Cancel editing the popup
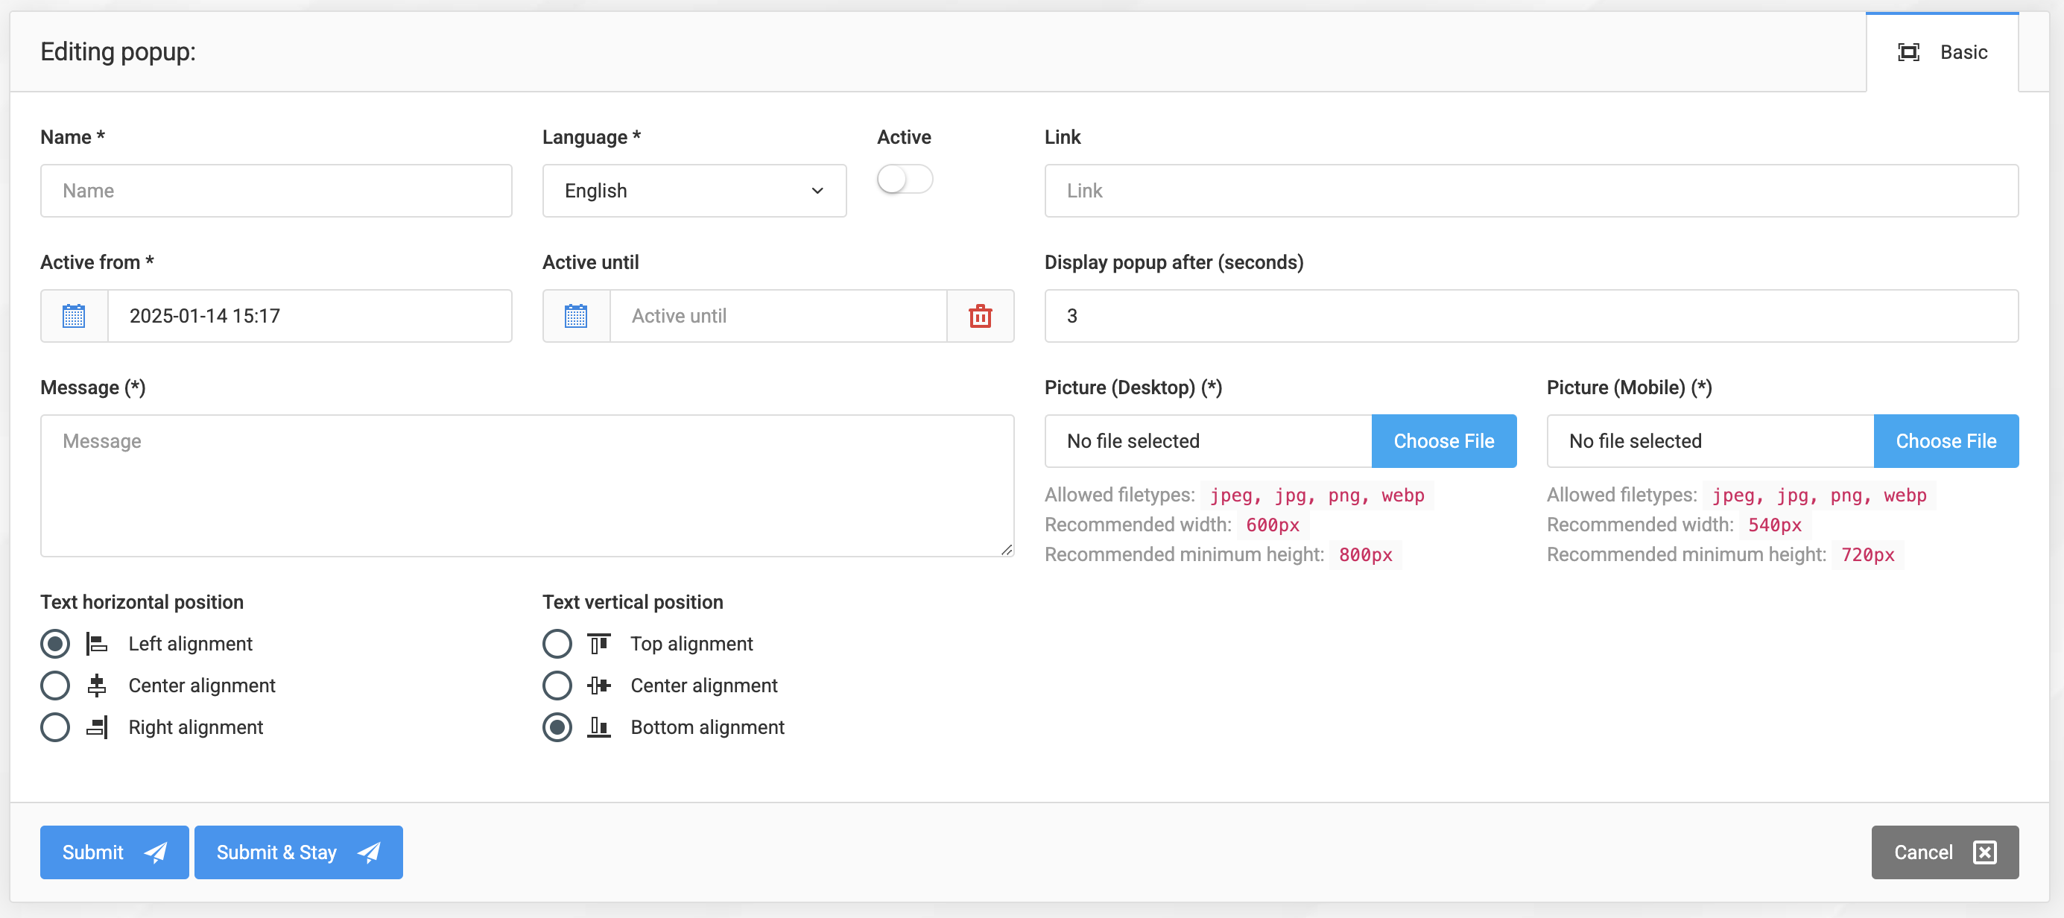This screenshot has height=918, width=2064. tap(1944, 852)
